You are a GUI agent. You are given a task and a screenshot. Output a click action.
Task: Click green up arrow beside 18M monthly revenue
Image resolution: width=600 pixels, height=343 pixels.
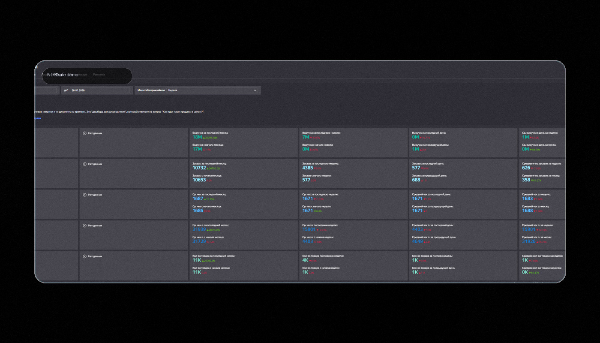pos(204,138)
